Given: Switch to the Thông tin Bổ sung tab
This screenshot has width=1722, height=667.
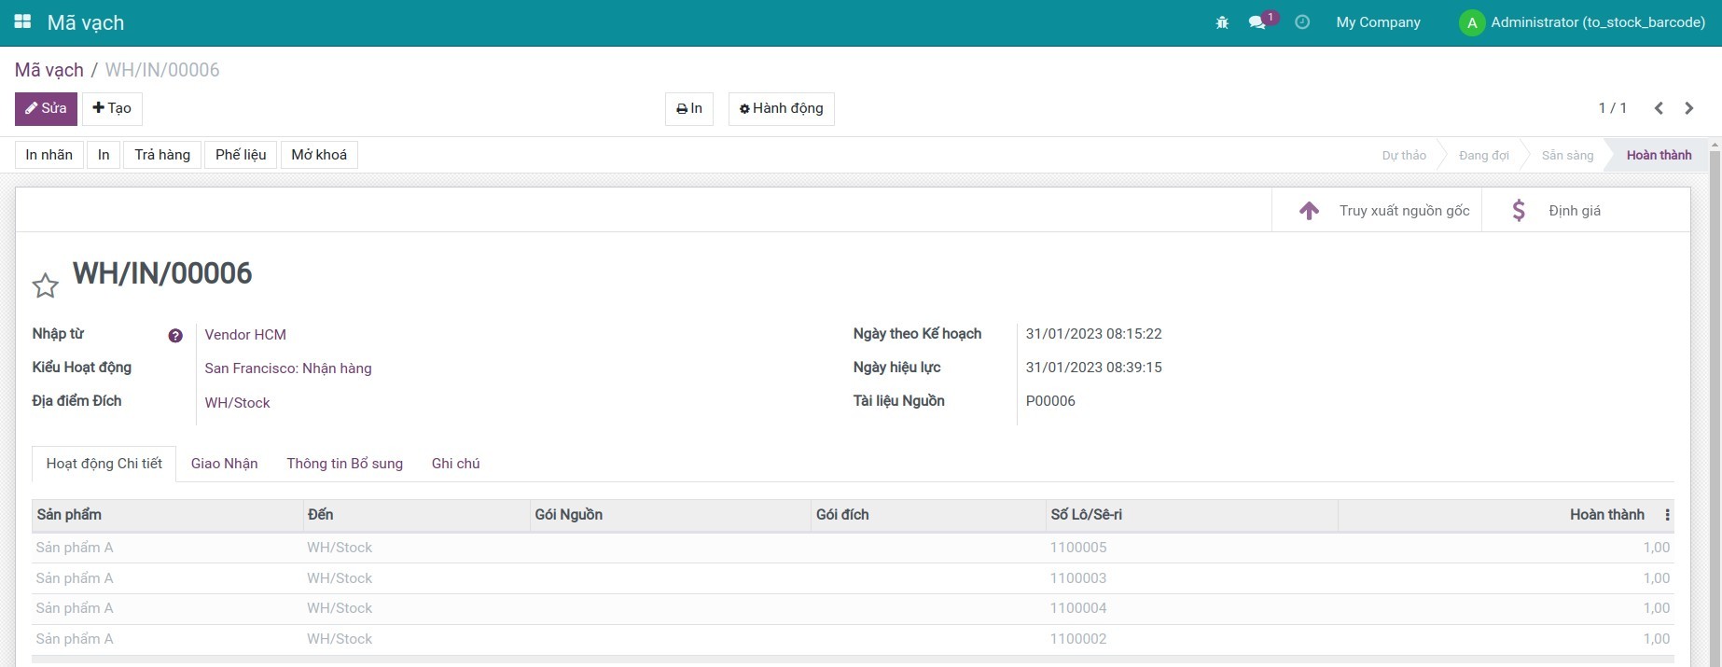Looking at the screenshot, I should 344,464.
